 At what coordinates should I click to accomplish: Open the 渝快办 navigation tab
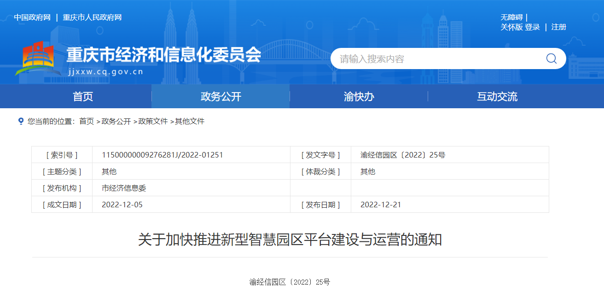(359, 96)
